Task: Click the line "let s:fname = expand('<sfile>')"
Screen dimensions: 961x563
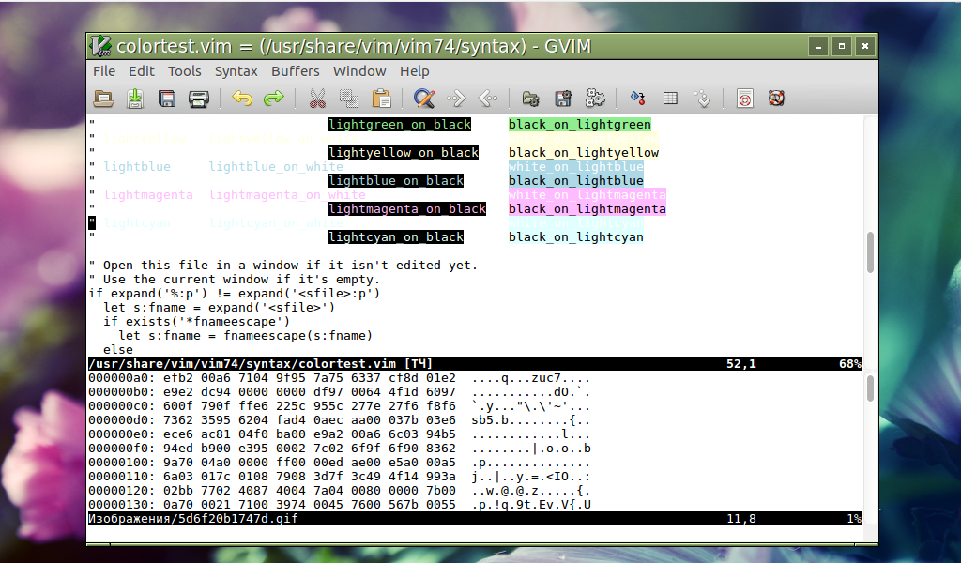Action: tap(220, 308)
